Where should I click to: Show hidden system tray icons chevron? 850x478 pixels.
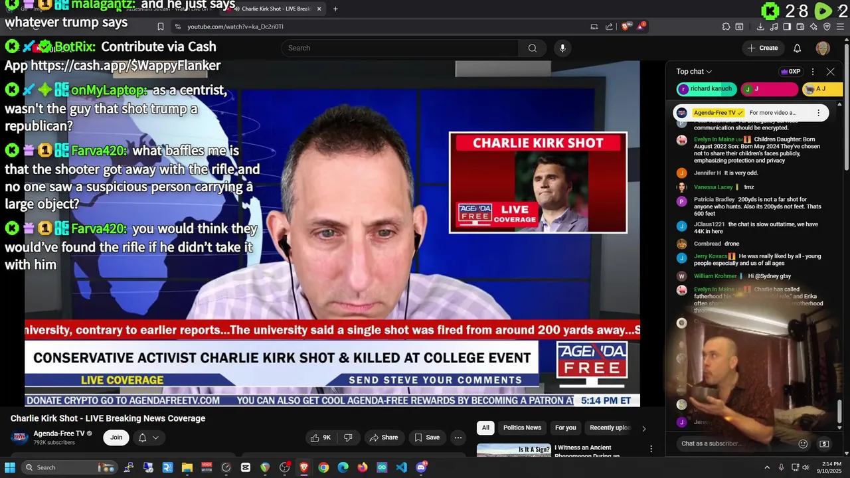tap(767, 467)
